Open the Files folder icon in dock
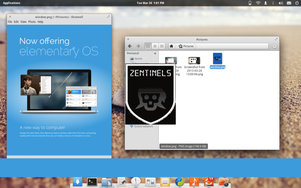This screenshot has height=188, width=301. 107,182
